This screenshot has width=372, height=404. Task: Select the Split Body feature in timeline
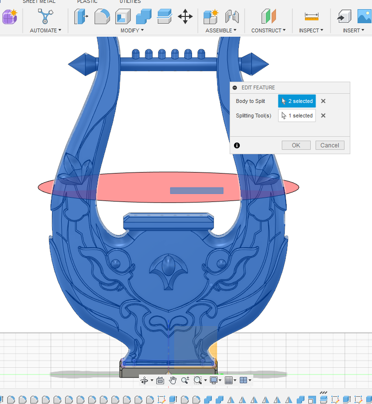323,400
